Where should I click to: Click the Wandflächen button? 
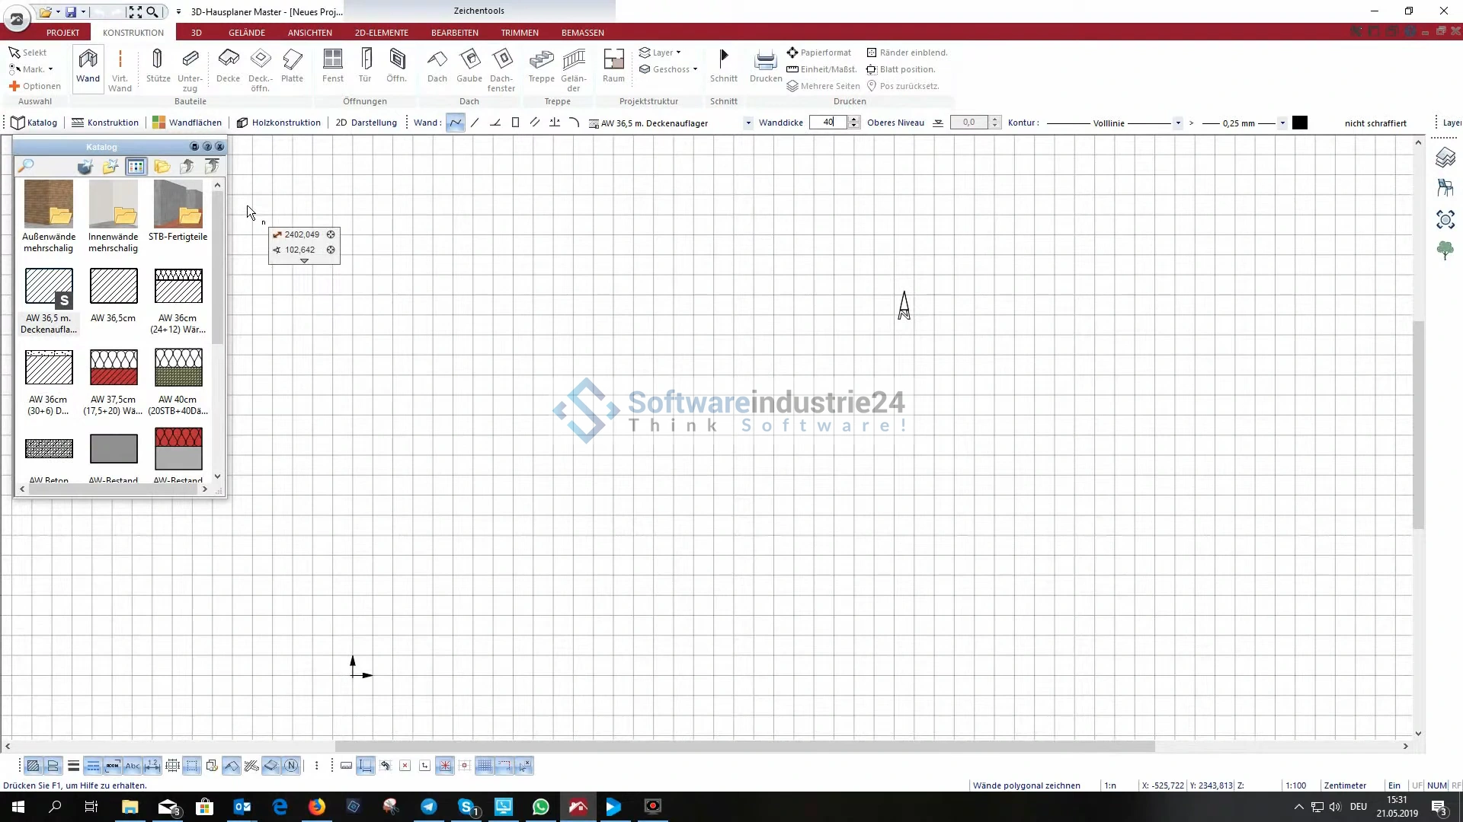tap(187, 123)
